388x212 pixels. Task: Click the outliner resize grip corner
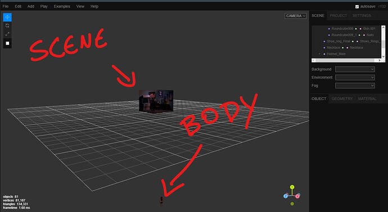384,60
